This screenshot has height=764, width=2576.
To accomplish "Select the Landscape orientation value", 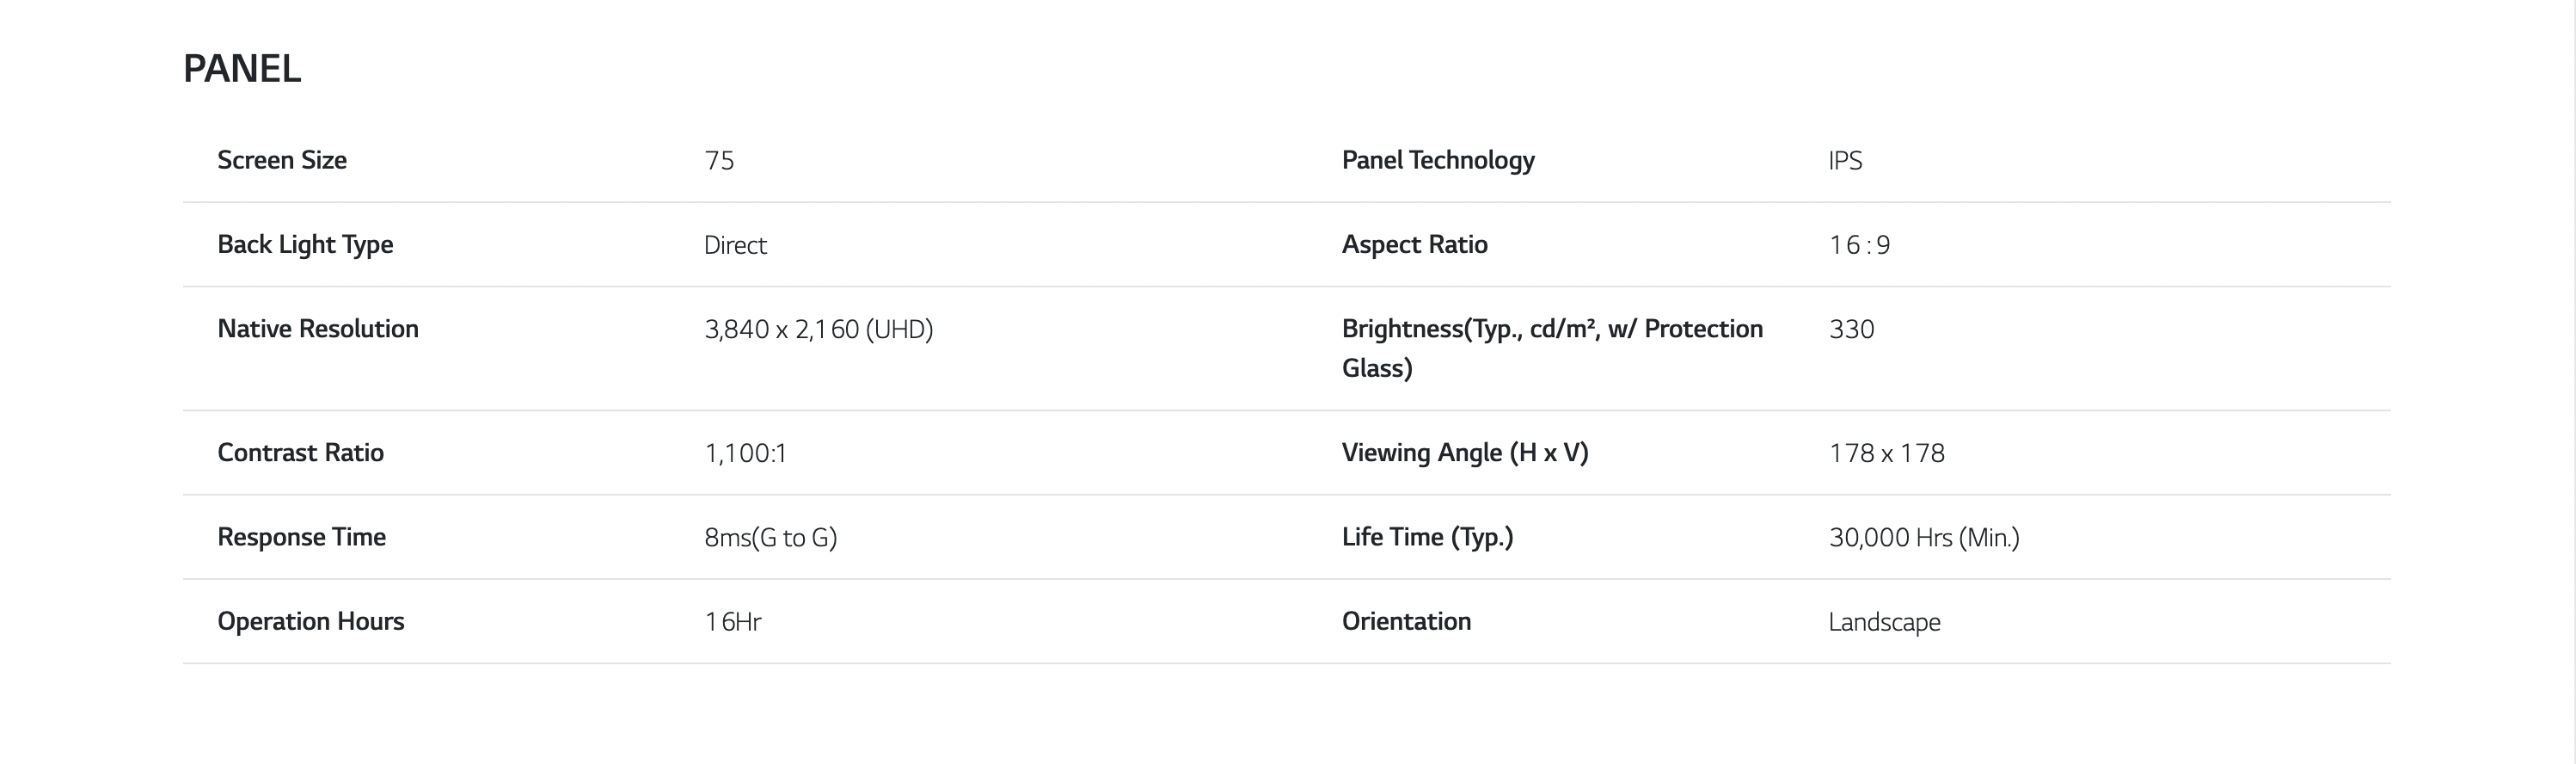I will 1884,622.
